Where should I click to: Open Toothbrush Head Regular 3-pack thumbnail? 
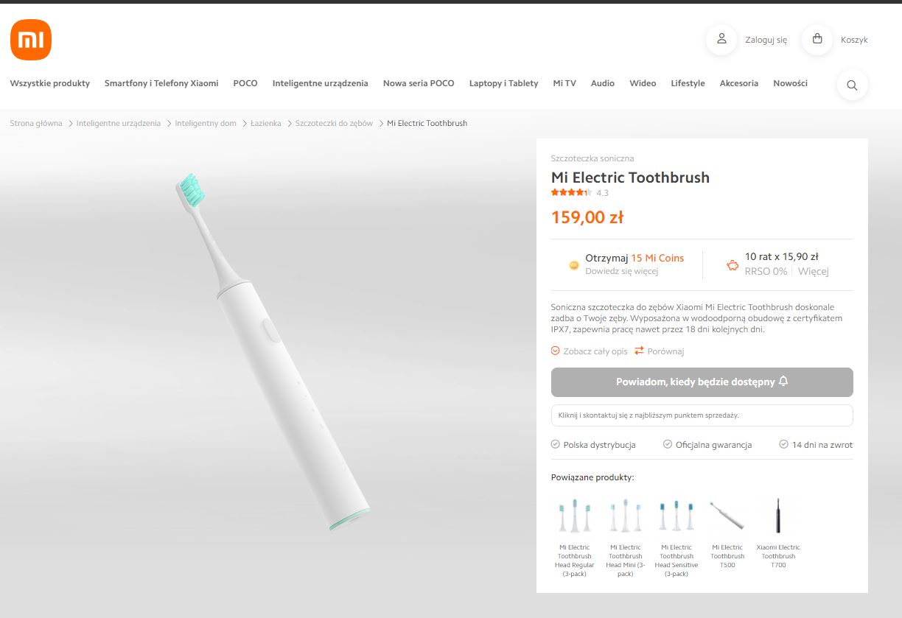click(x=574, y=537)
